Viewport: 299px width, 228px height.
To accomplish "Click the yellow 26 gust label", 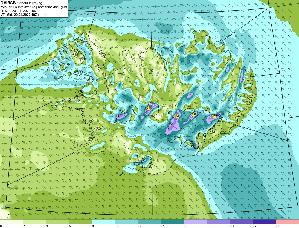I will coord(177,116).
